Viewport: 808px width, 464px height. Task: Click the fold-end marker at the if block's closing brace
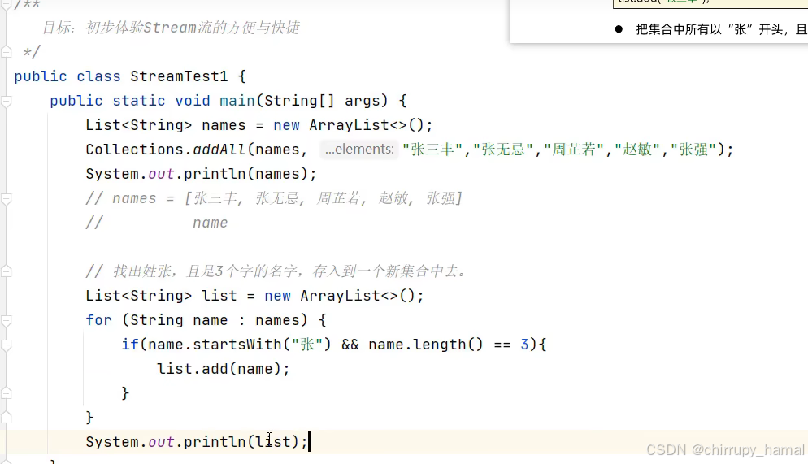click(7, 393)
